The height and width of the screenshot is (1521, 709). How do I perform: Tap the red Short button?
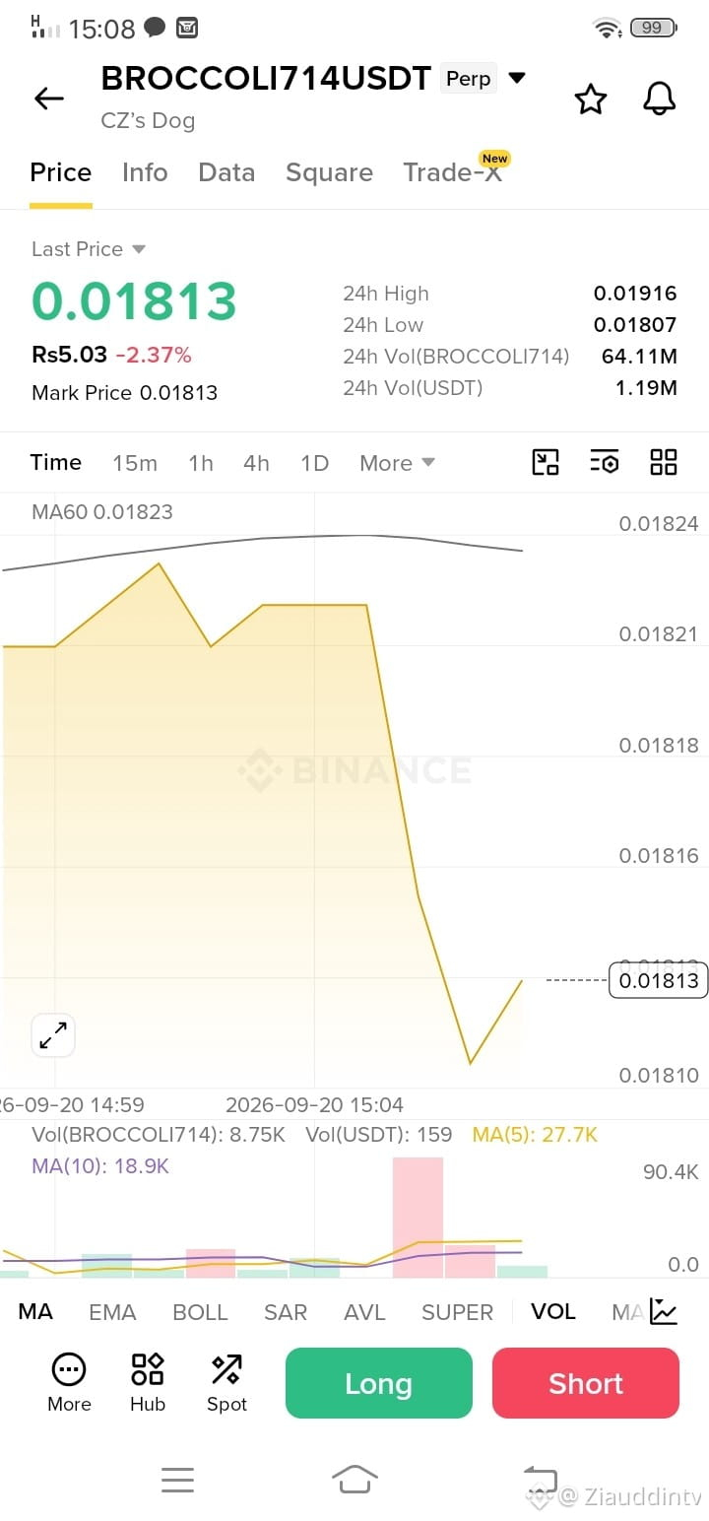[586, 1383]
